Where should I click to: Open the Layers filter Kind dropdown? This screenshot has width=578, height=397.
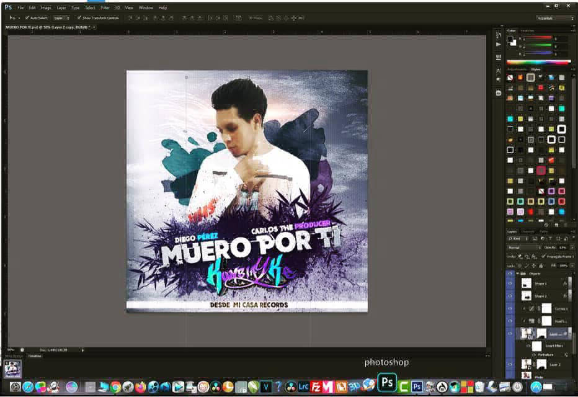tap(518, 239)
